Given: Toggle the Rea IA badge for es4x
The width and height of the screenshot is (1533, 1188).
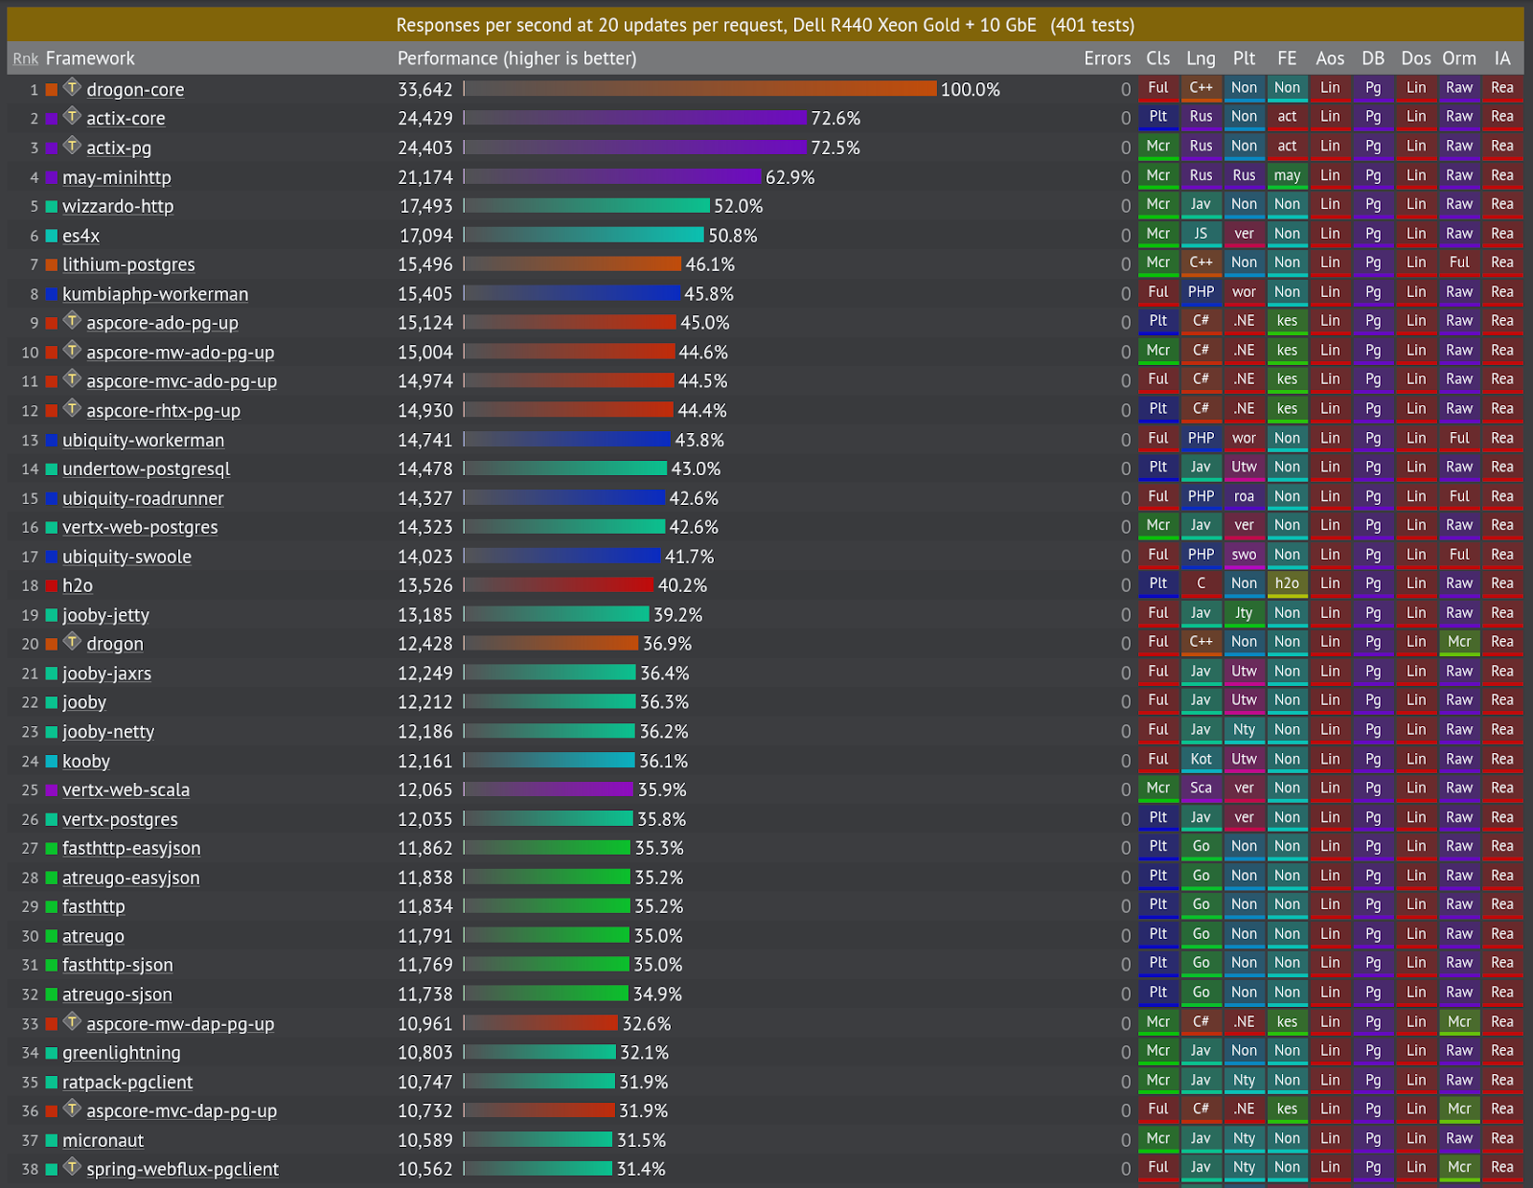Looking at the screenshot, I should [1502, 235].
